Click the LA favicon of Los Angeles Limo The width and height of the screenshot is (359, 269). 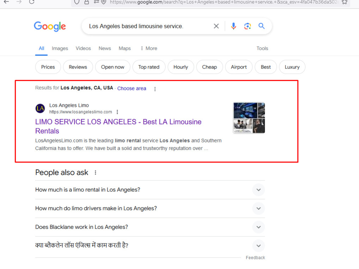[x=40, y=108]
